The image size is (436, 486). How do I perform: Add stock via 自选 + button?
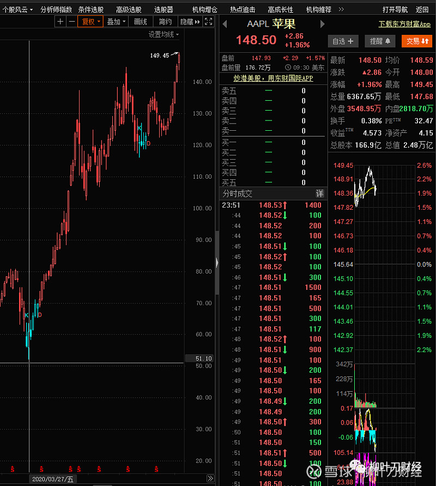[343, 41]
